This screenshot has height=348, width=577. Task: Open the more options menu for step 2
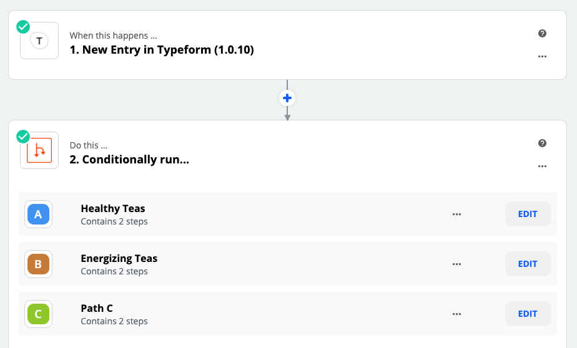coord(542,166)
